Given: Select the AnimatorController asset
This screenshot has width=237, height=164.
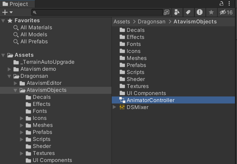Looking at the screenshot, I should (x=150, y=100).
